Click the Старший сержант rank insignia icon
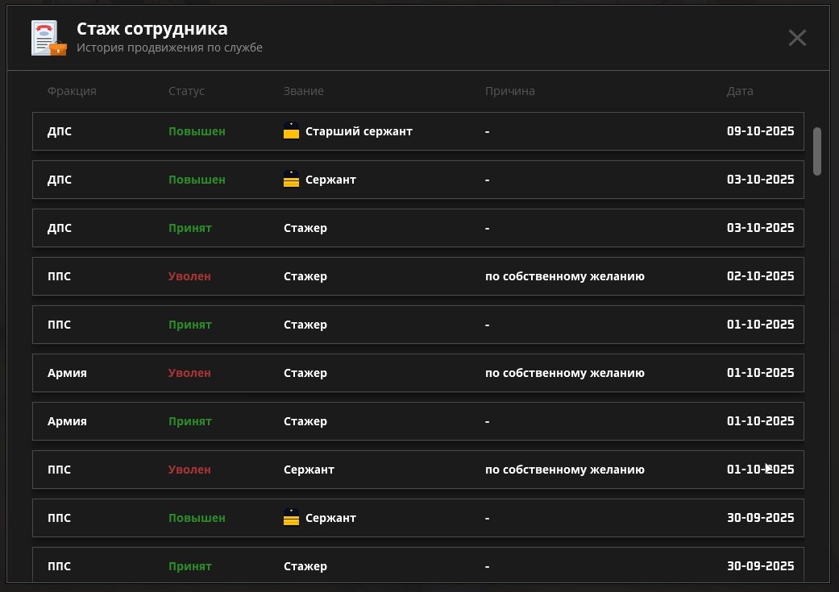This screenshot has height=592, width=839. click(291, 131)
